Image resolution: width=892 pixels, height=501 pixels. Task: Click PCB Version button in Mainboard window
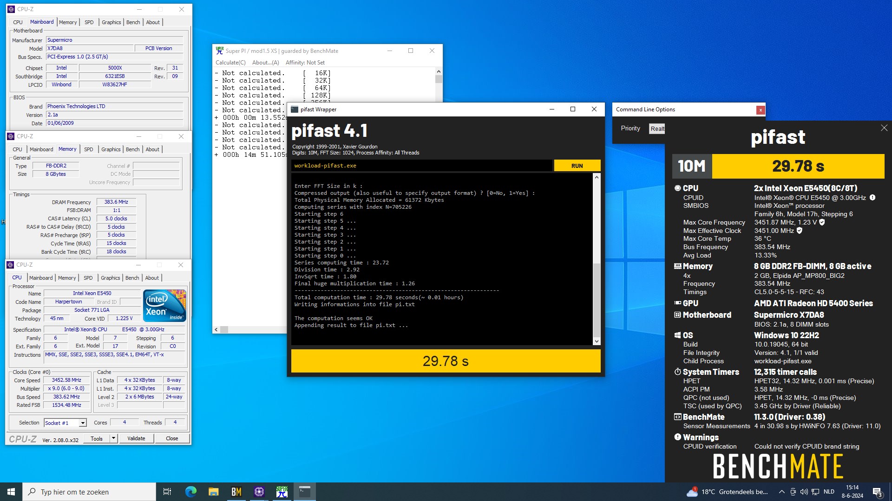(158, 48)
